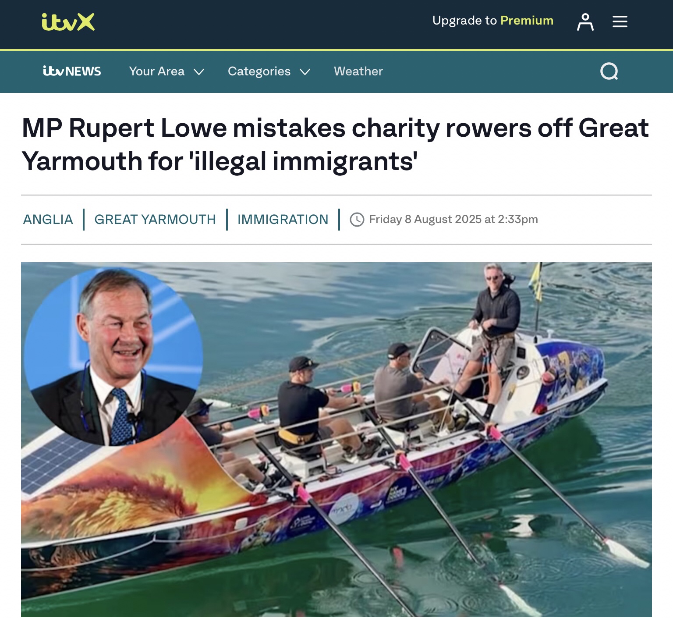
Task: Open the ANGLIA tag link
Action: pos(48,219)
